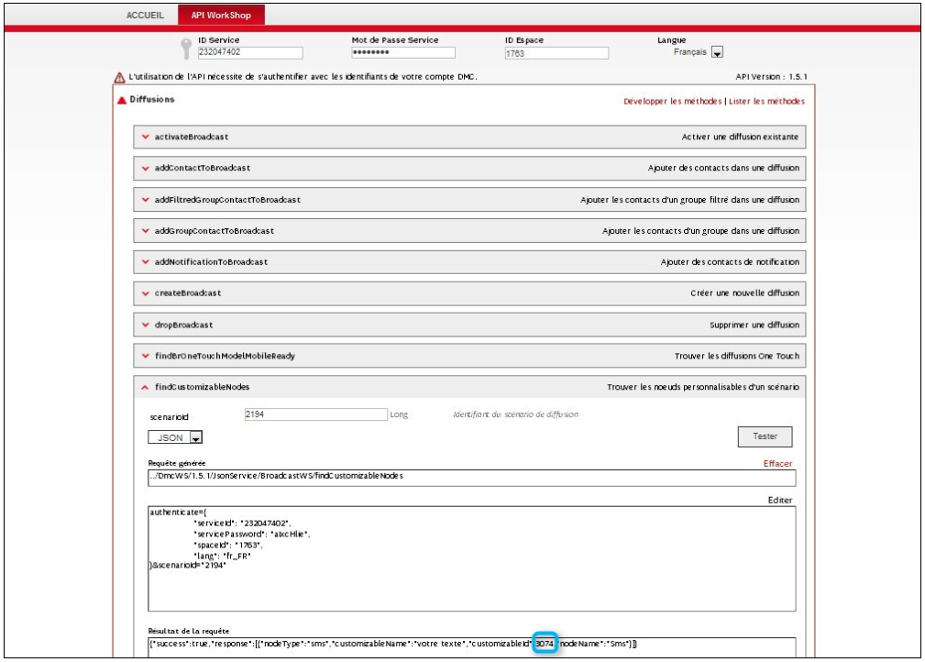Click the Diffusions section title
The height and width of the screenshot is (662, 925).
tap(152, 100)
